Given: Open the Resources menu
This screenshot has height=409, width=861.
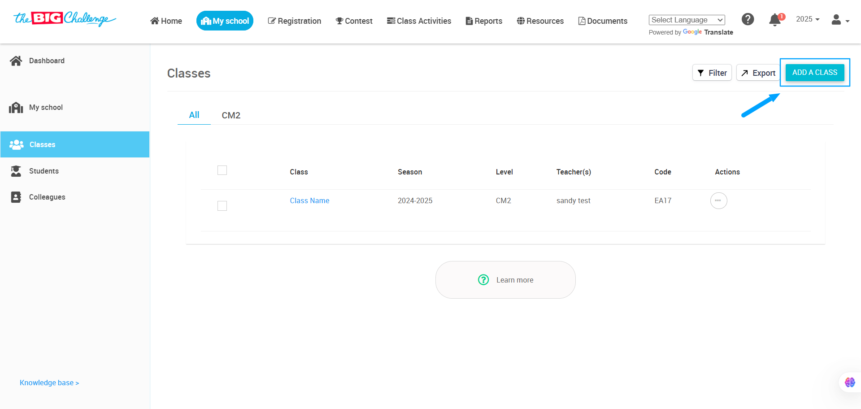Looking at the screenshot, I should 540,21.
